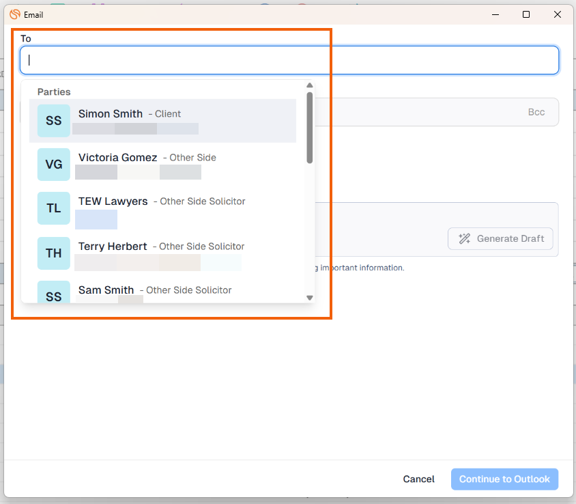Click the Smokeball app logo in title bar
The height and width of the screenshot is (504, 576).
pyautogui.click(x=15, y=14)
